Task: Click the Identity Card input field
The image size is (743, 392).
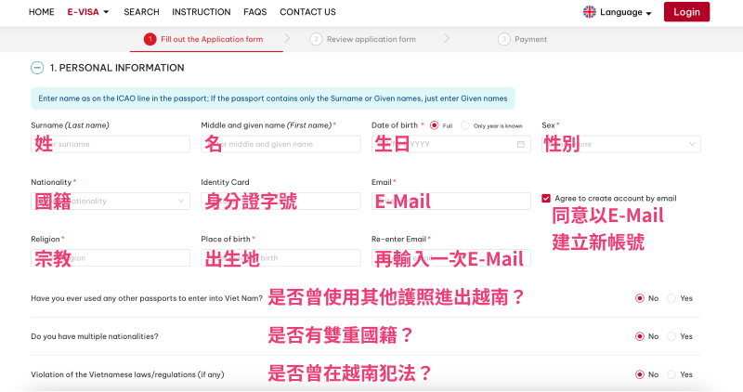Action: point(280,201)
